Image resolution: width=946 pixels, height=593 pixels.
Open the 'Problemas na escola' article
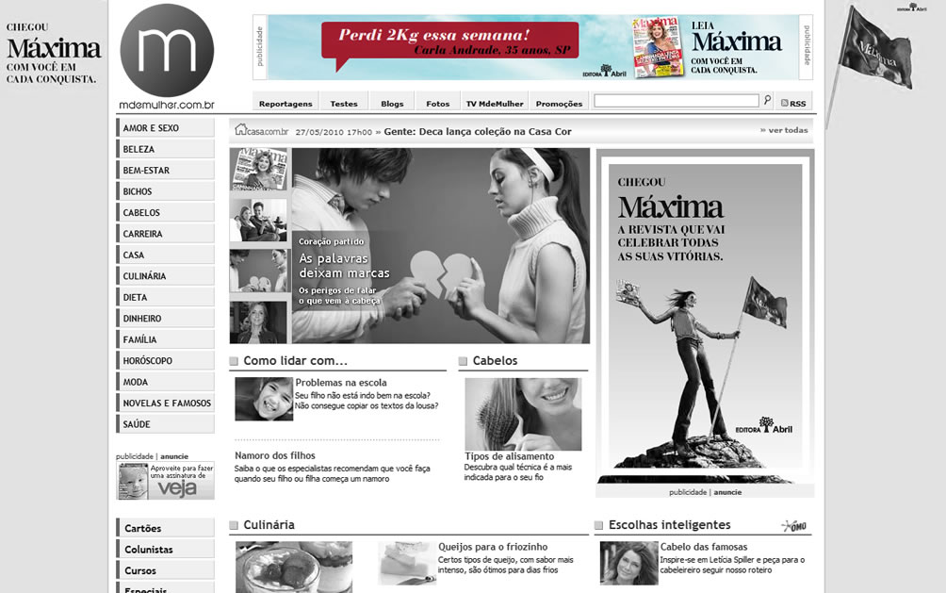[x=341, y=382]
